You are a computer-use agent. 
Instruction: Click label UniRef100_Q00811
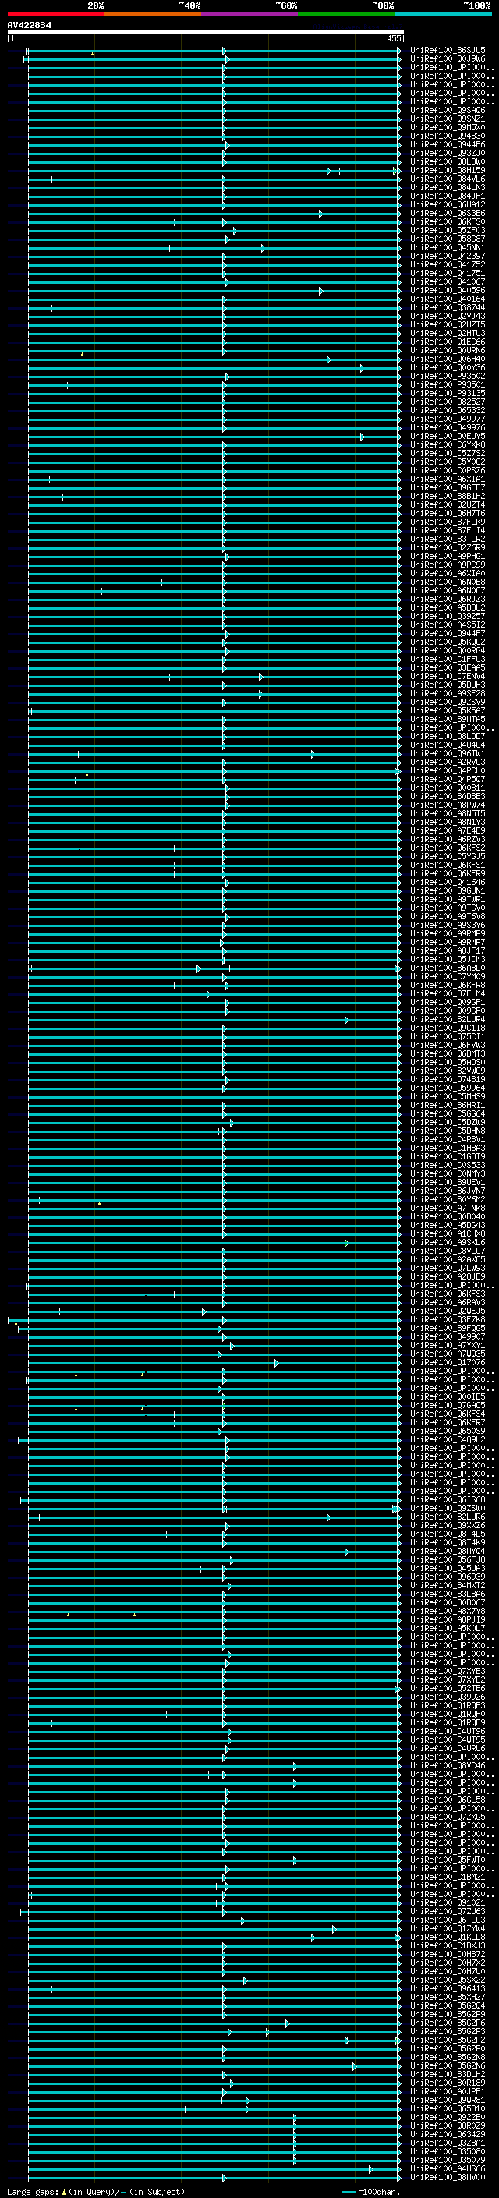[448, 788]
